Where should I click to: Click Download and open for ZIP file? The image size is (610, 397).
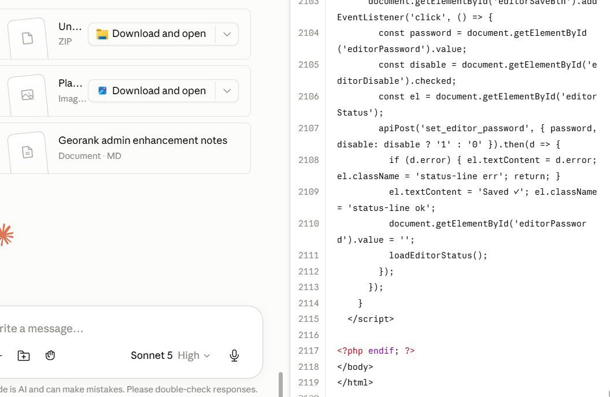click(151, 34)
